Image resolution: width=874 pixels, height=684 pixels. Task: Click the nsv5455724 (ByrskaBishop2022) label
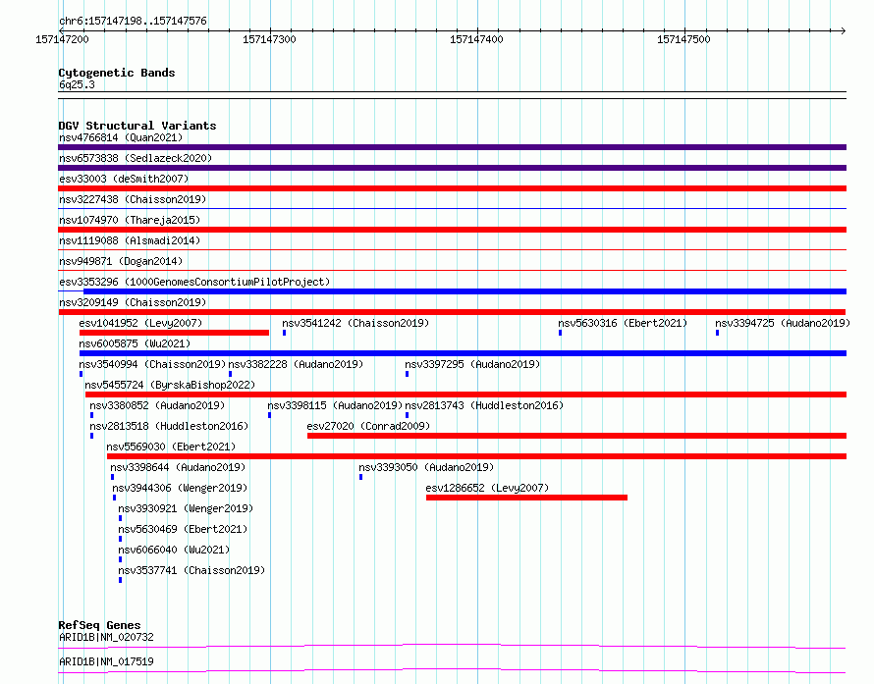pos(170,385)
